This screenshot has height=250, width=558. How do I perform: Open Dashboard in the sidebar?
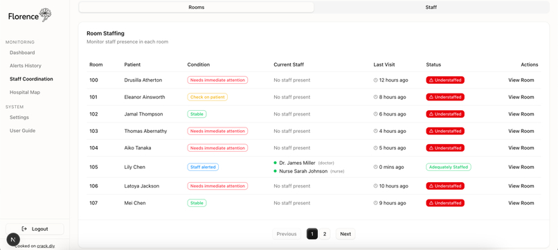[x=22, y=53]
